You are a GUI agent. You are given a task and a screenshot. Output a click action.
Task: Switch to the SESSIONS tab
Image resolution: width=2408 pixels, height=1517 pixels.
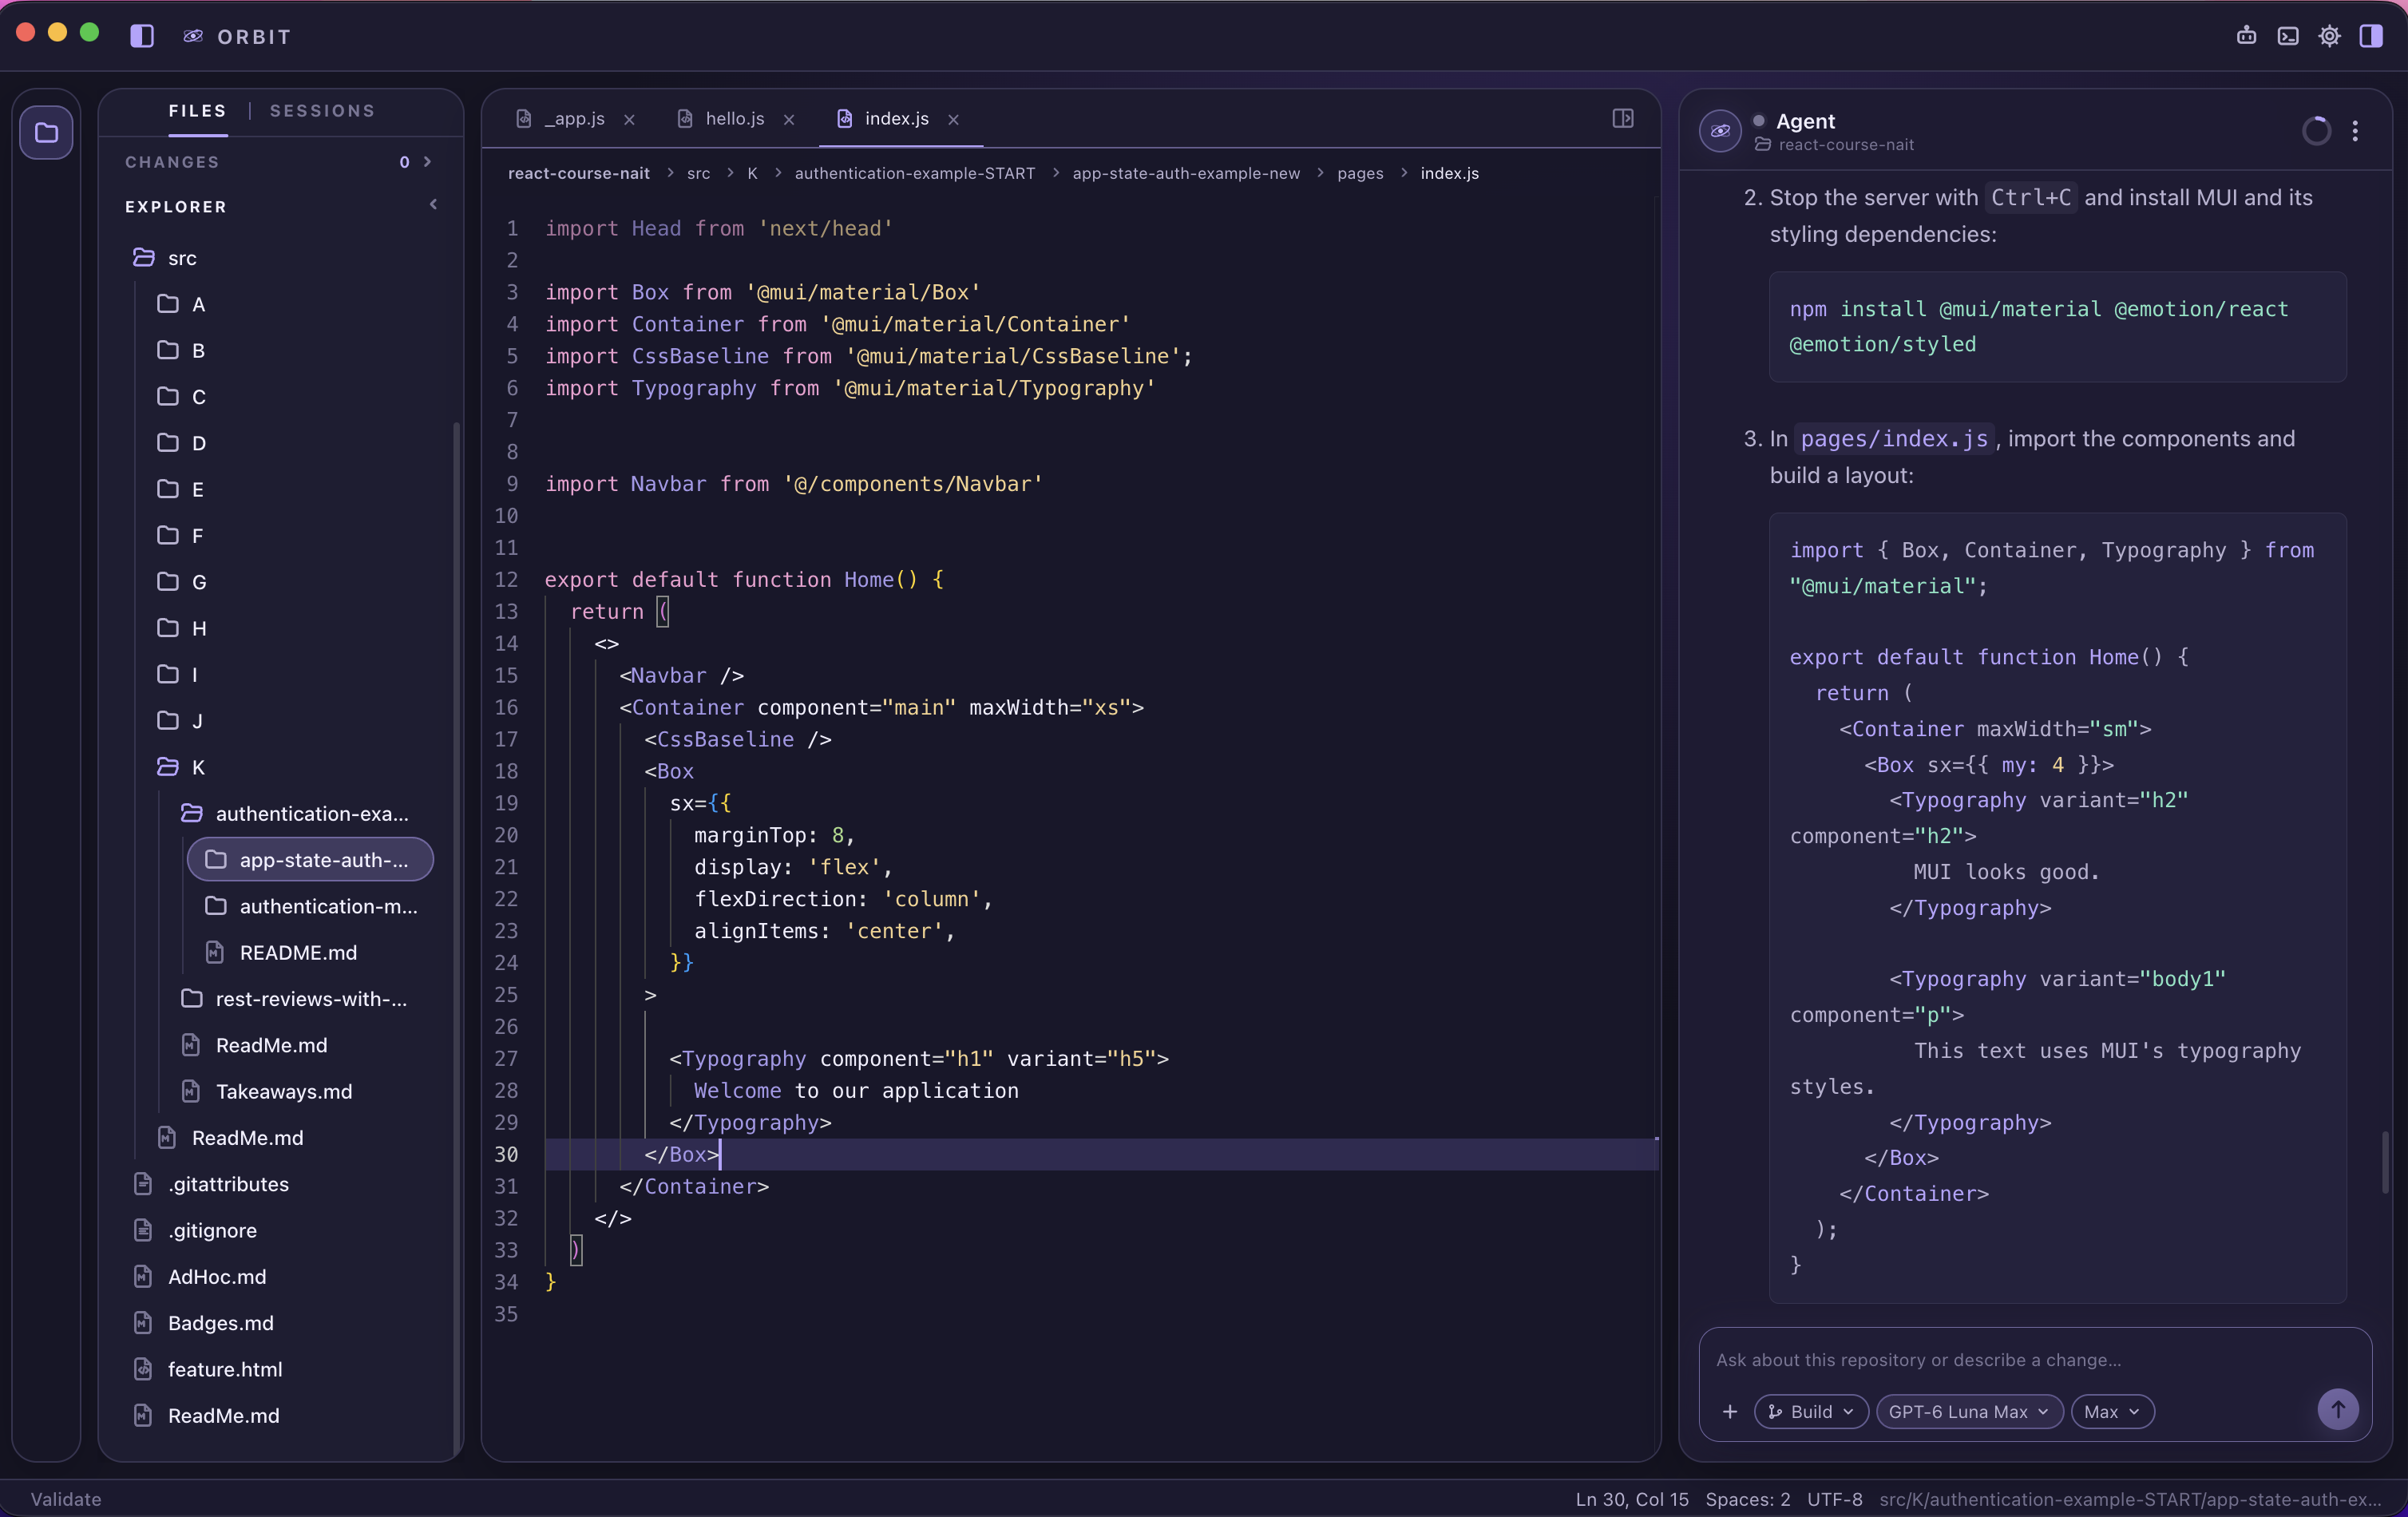[322, 111]
